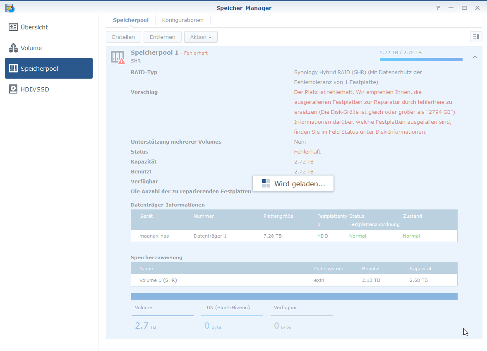The height and width of the screenshot is (351, 487).
Task: Click the 2.13 TB used cell
Action: coord(371,280)
